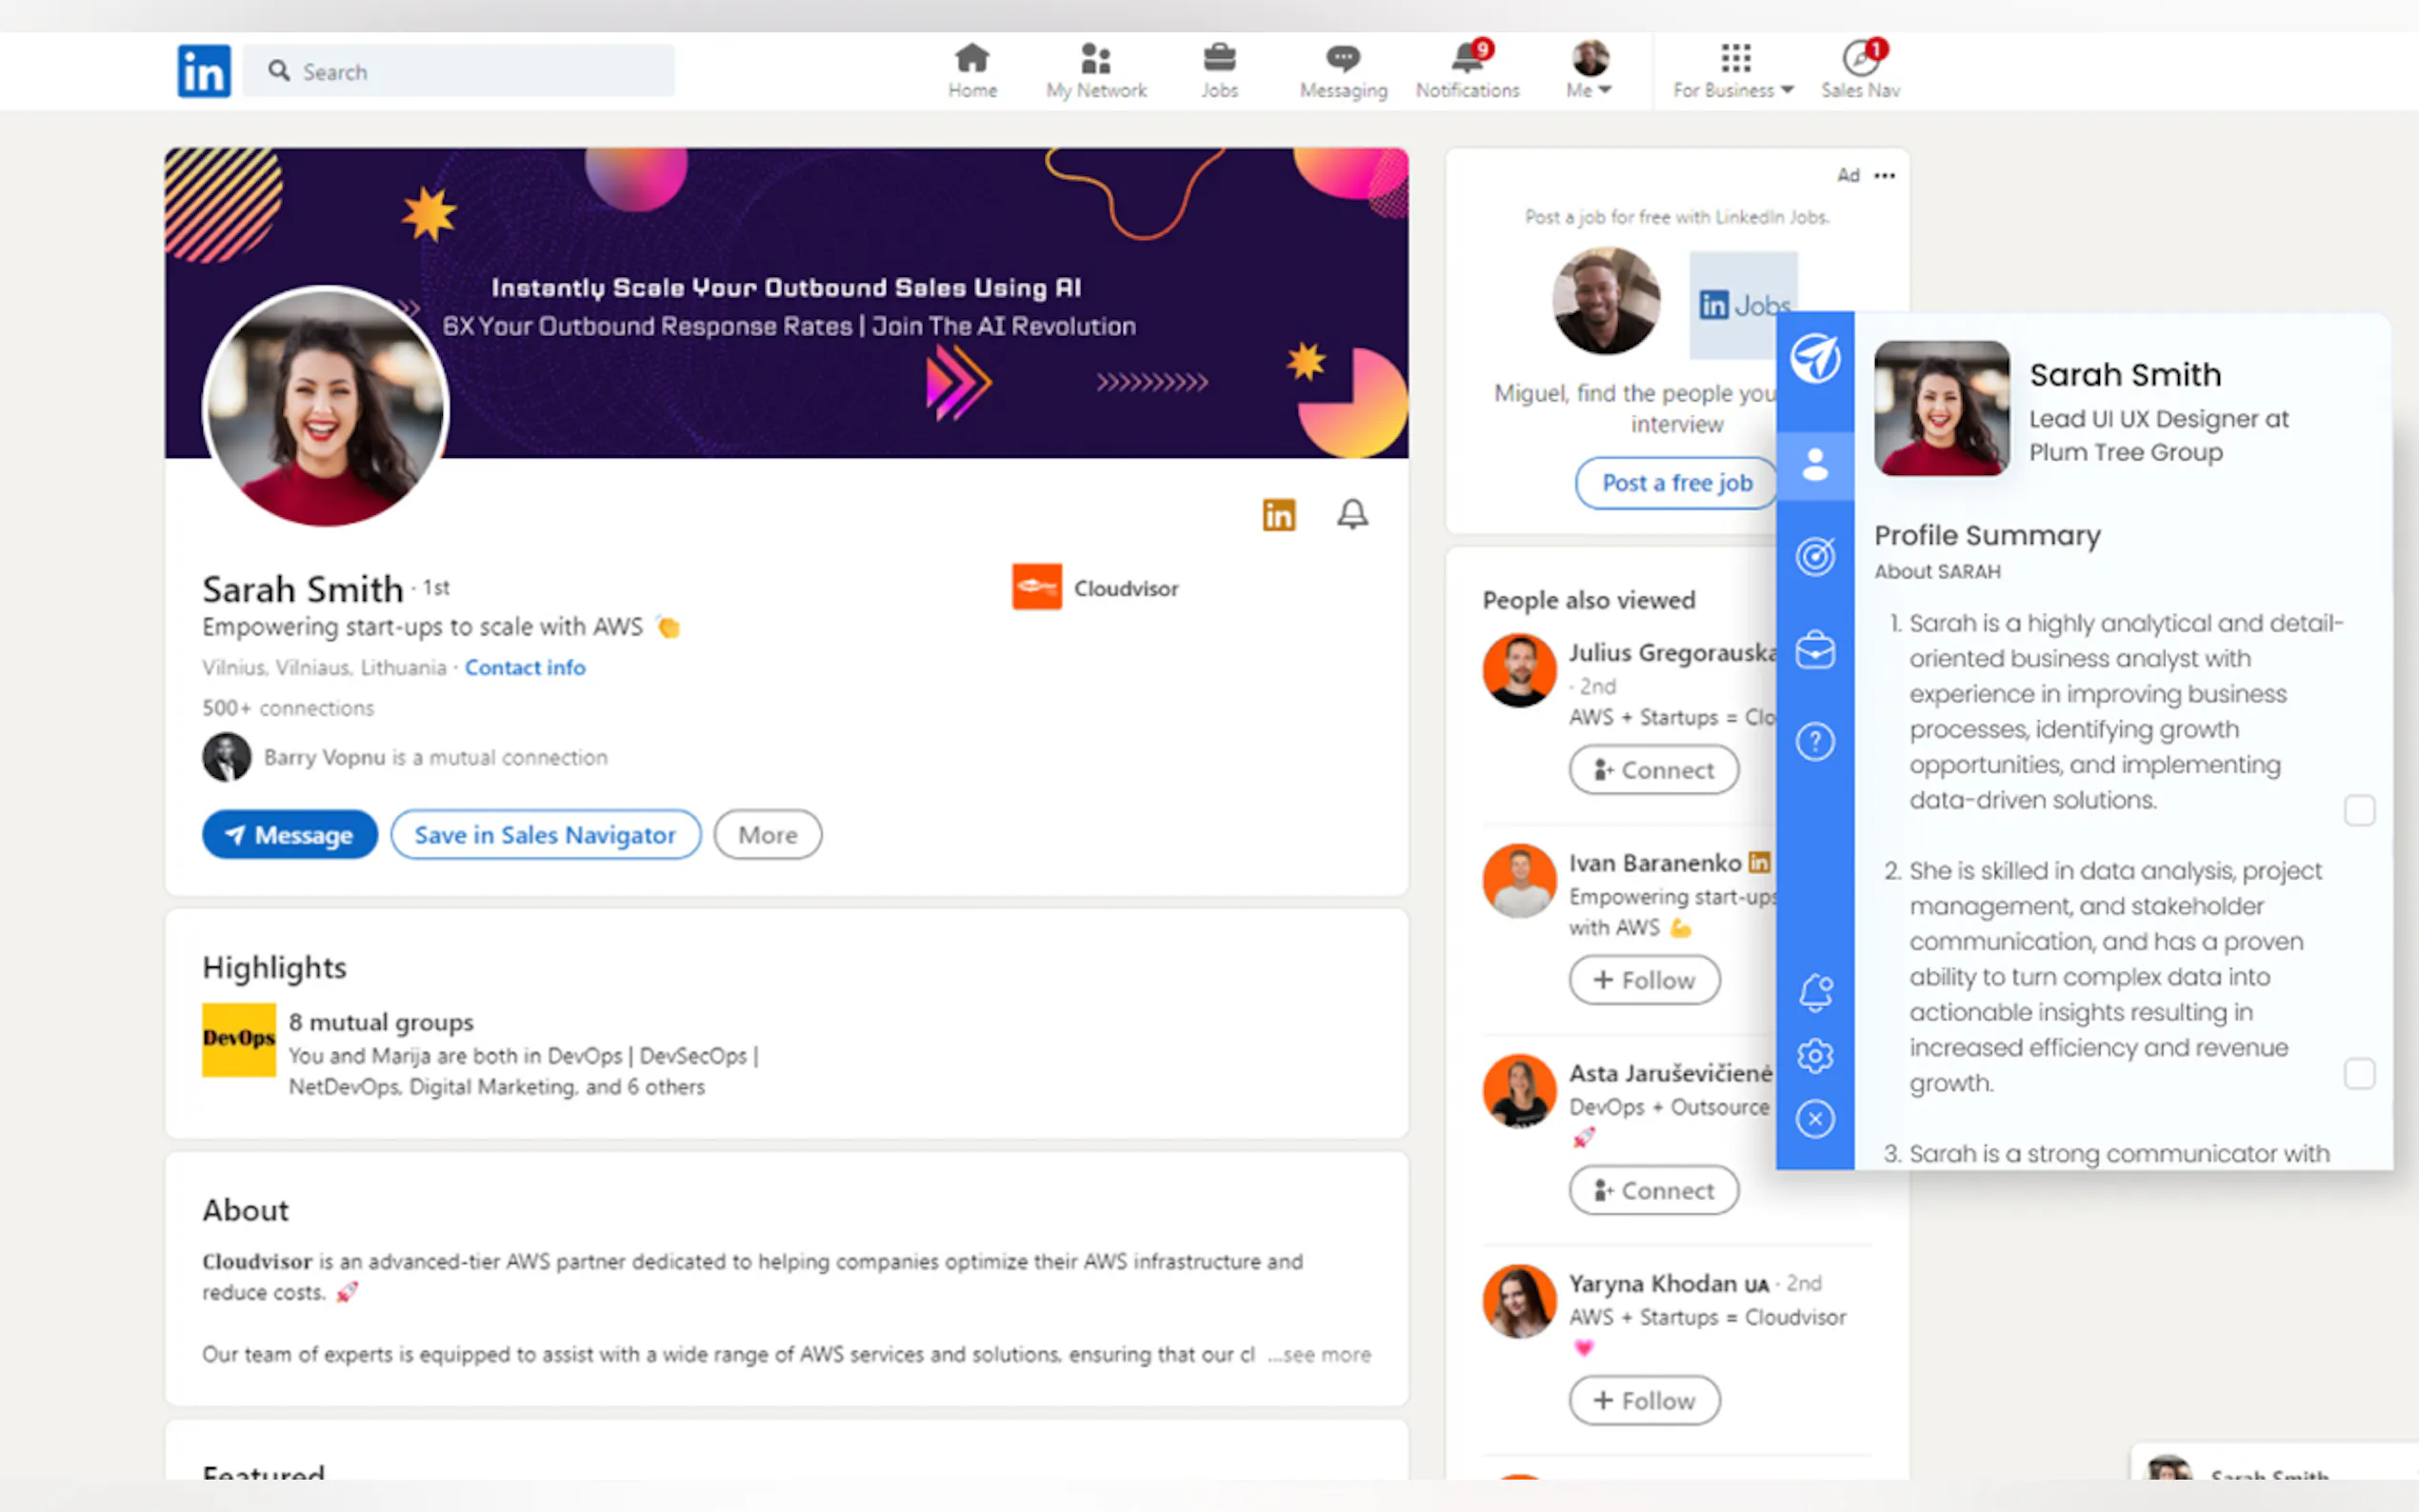The width and height of the screenshot is (2419, 1512).
Task: Open the Contact info link
Action: click(x=525, y=667)
